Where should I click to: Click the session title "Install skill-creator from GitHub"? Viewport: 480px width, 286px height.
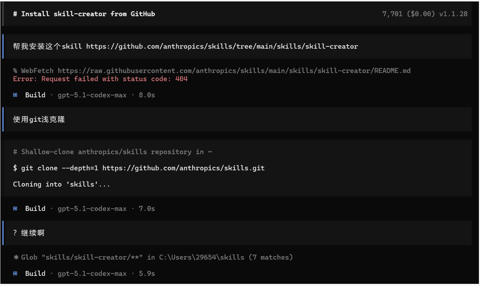click(88, 14)
